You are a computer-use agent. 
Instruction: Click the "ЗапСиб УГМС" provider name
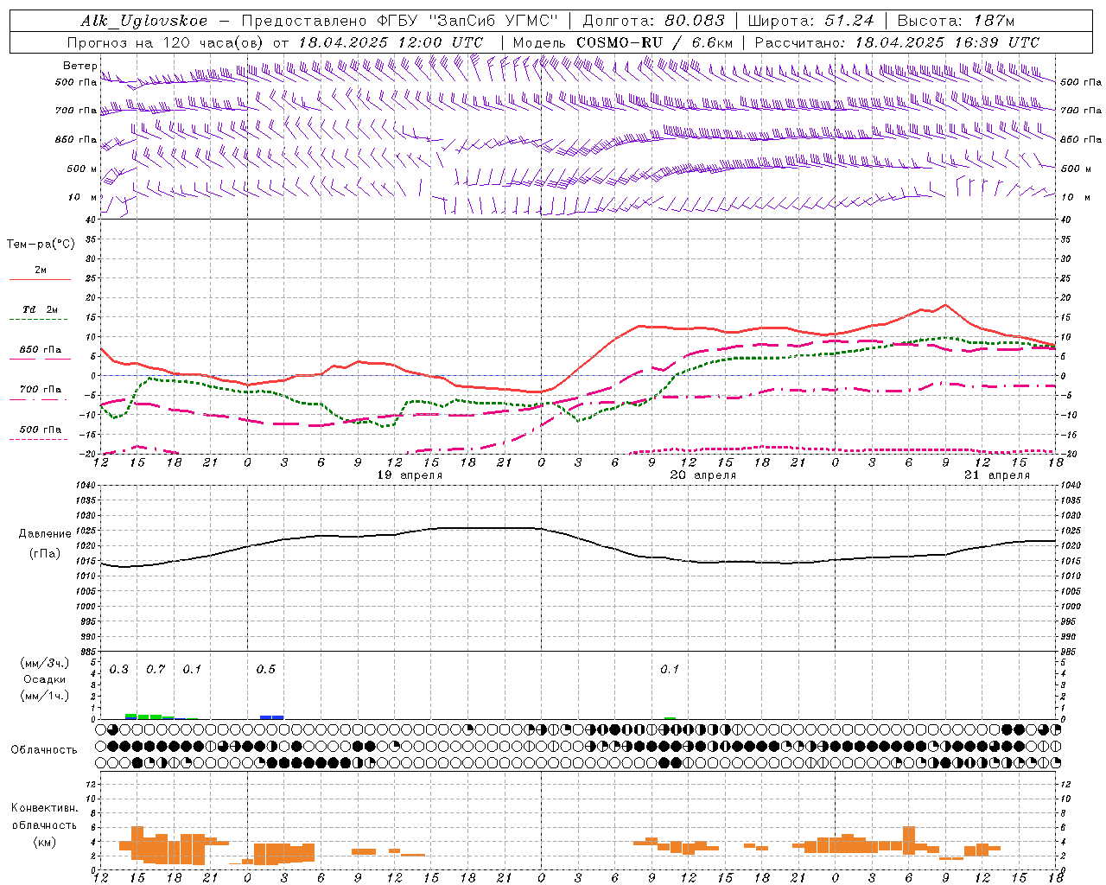(x=493, y=21)
